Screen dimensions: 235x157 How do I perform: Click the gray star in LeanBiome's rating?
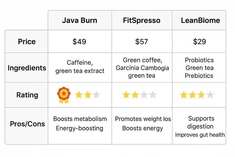coord(210,95)
